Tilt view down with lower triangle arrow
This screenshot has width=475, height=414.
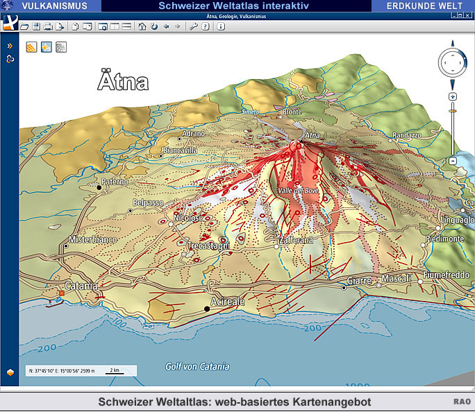tap(453, 84)
